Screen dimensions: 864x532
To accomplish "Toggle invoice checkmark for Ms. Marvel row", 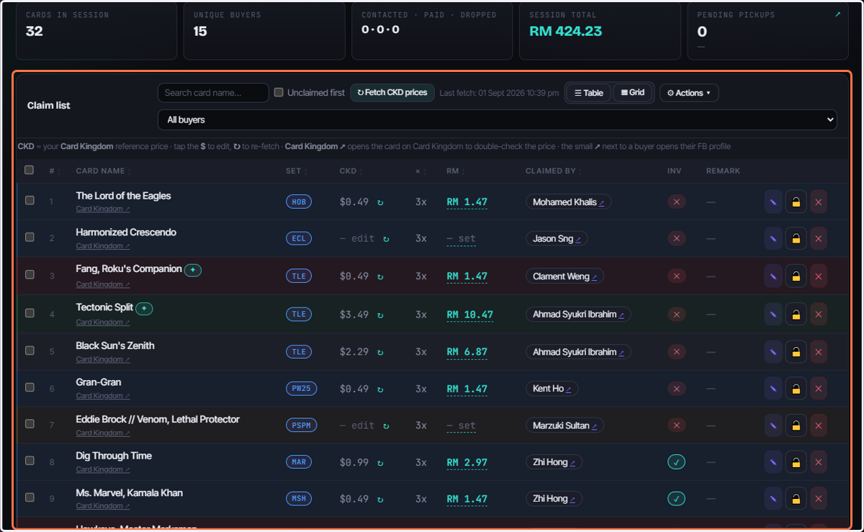I will [676, 499].
